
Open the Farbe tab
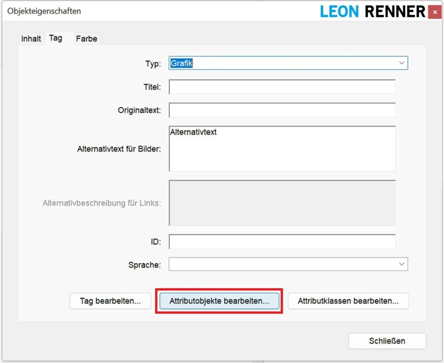click(x=86, y=39)
